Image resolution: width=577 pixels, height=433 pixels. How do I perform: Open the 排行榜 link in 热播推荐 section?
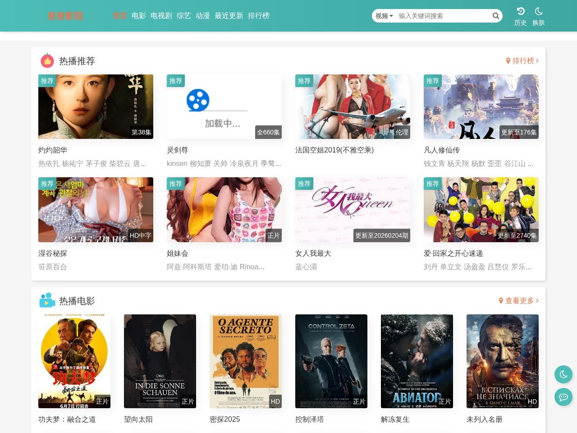coord(522,61)
